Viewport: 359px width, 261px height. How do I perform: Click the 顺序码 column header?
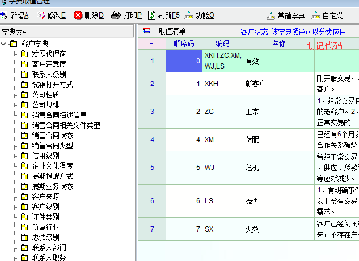(x=183, y=44)
